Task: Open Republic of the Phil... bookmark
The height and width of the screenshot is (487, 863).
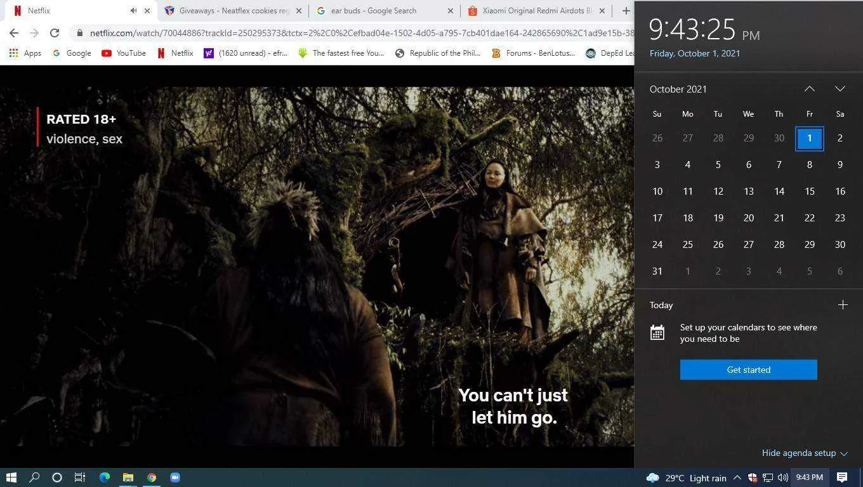Action: tap(438, 53)
